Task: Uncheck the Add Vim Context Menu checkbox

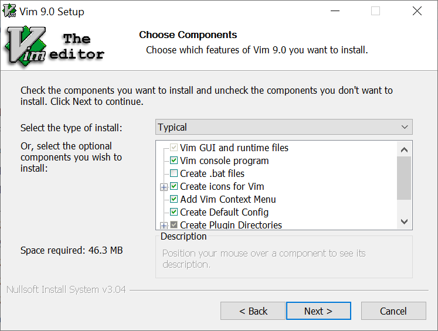Action: tap(174, 199)
